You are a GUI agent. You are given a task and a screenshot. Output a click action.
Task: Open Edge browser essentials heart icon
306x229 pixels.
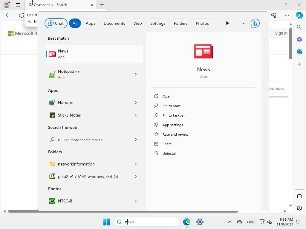pos(274,15)
